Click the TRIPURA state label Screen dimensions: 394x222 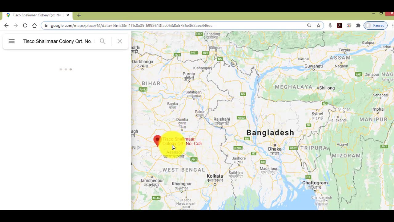tap(313, 148)
